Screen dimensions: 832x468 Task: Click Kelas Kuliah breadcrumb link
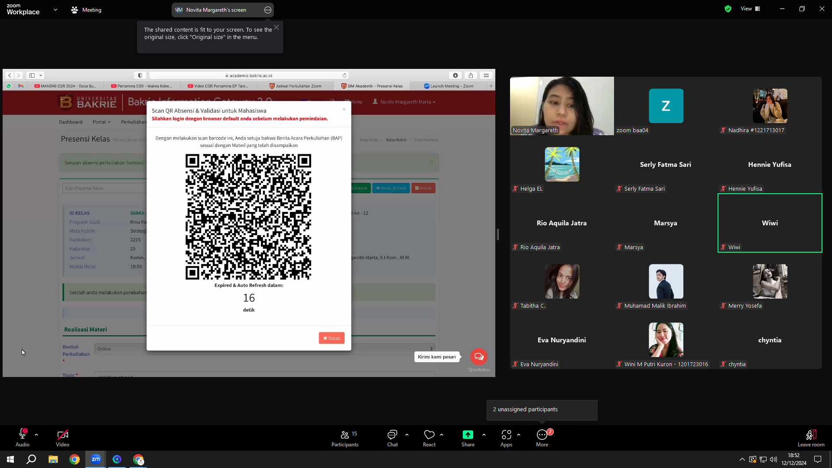tap(396, 140)
